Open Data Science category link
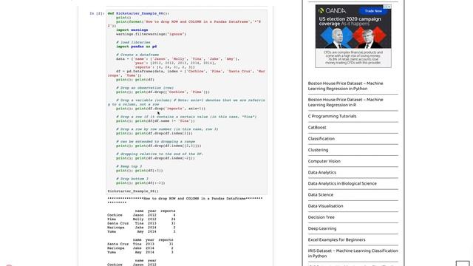 pyautogui.click(x=321, y=195)
